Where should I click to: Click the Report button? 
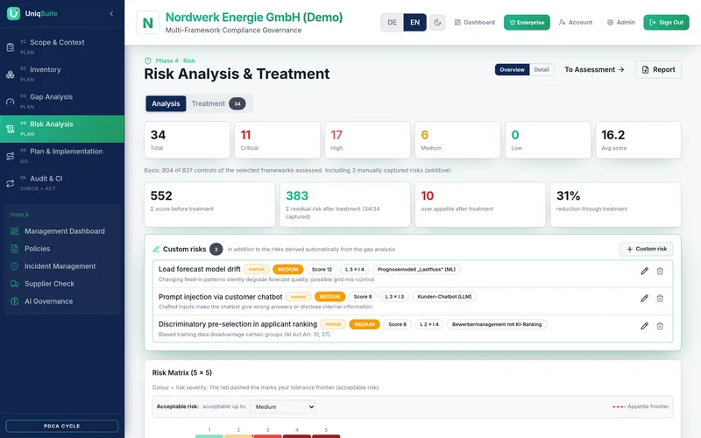point(658,70)
